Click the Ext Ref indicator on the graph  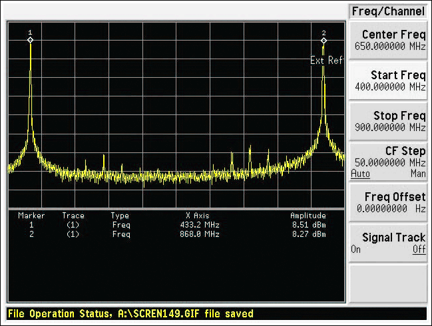326,60
